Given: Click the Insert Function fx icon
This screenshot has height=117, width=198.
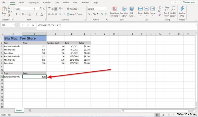Looking at the screenshot, I should pyautogui.click(x=33, y=25).
